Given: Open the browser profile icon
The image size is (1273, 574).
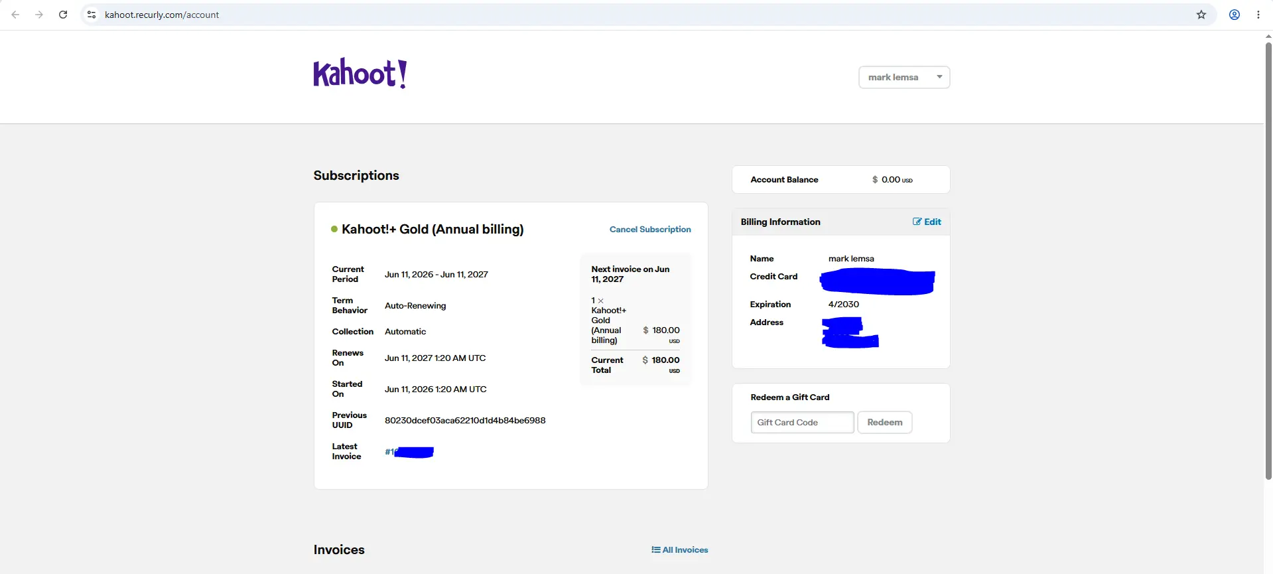Looking at the screenshot, I should pyautogui.click(x=1235, y=15).
